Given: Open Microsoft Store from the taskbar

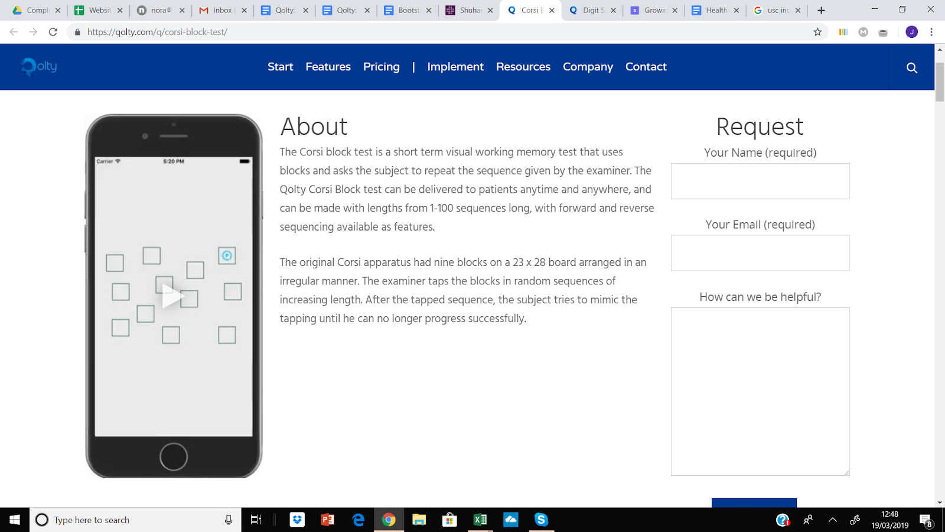Looking at the screenshot, I should click(x=449, y=520).
